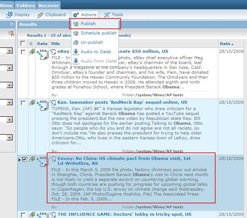The width and height of the screenshot is (247, 218).
Task: Collapse the side panel with the double-chevron icon
Action: point(12,24)
